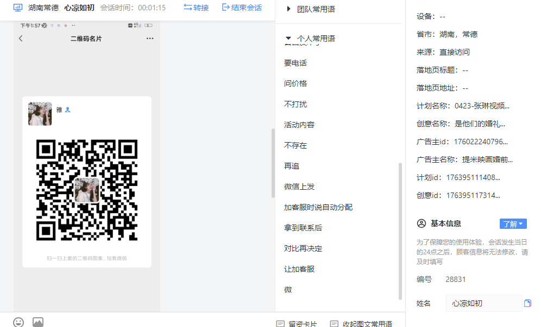Click the 来源 直接访问 entry
541x327 pixels.
click(443, 52)
